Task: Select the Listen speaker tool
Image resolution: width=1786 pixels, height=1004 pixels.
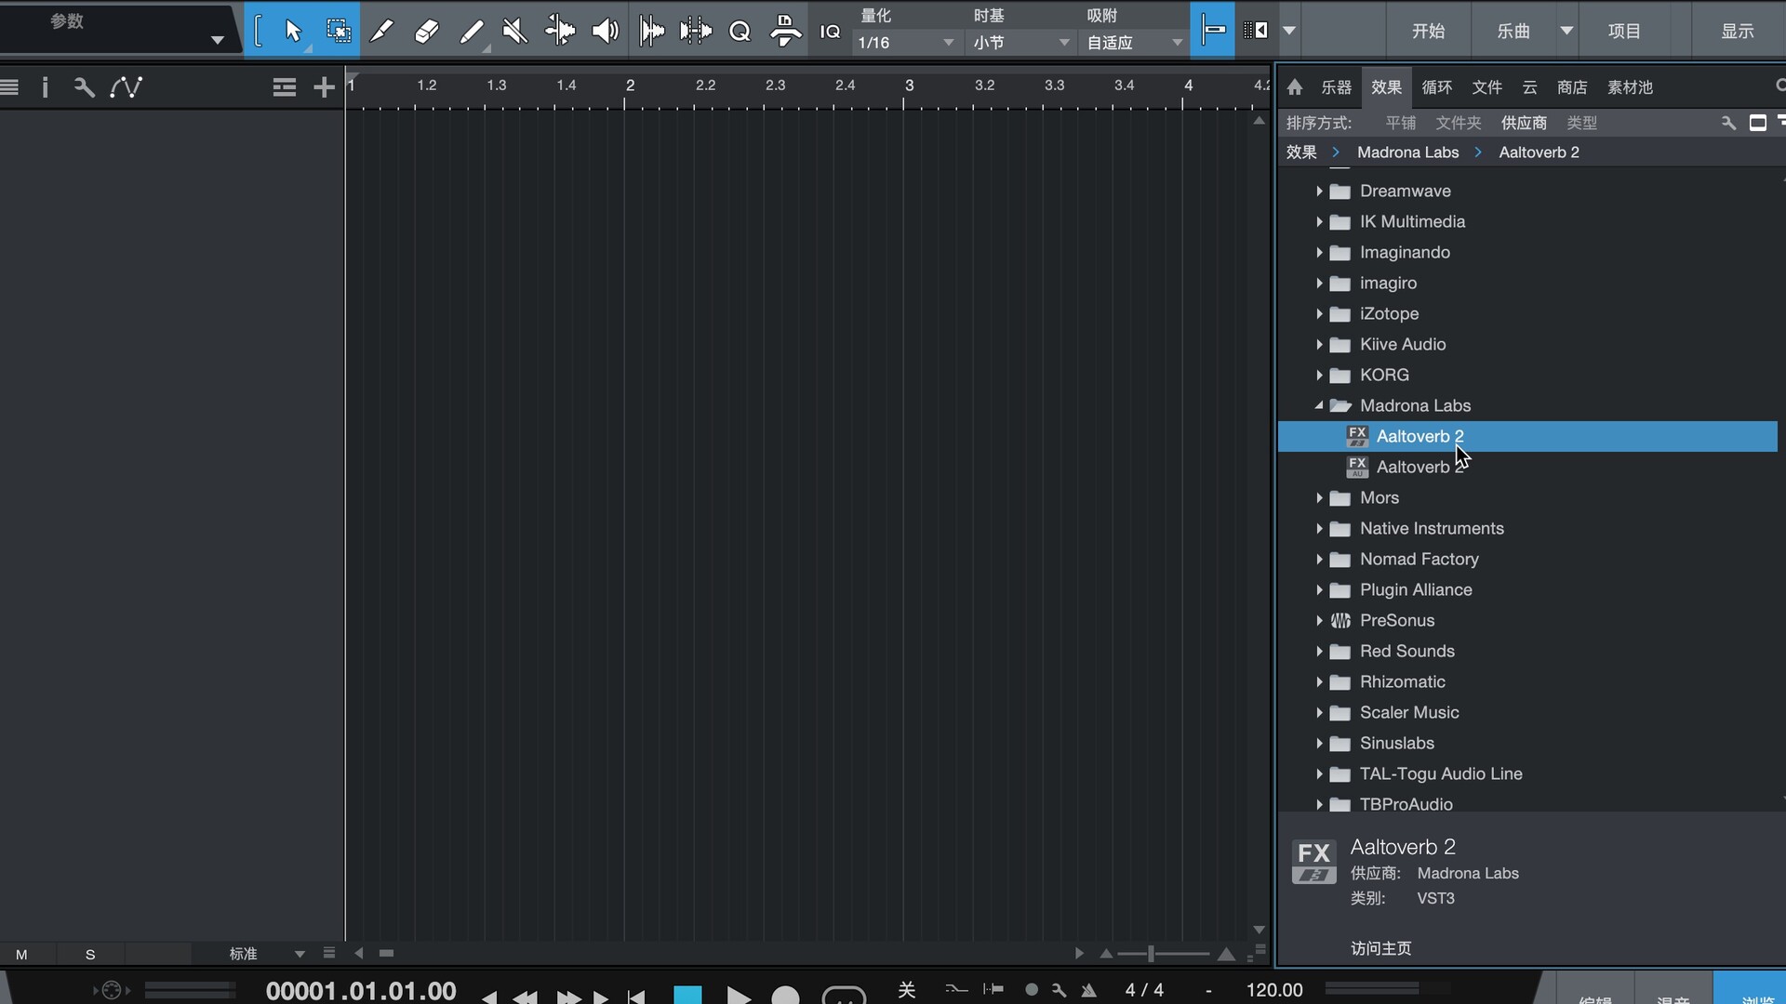Action: (605, 31)
